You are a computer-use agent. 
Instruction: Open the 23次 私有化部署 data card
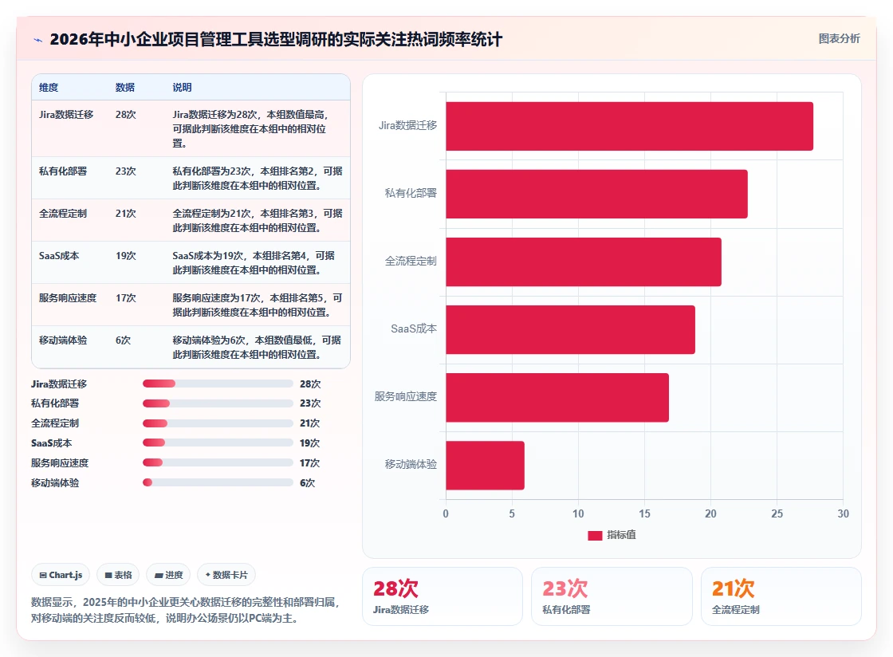click(612, 596)
